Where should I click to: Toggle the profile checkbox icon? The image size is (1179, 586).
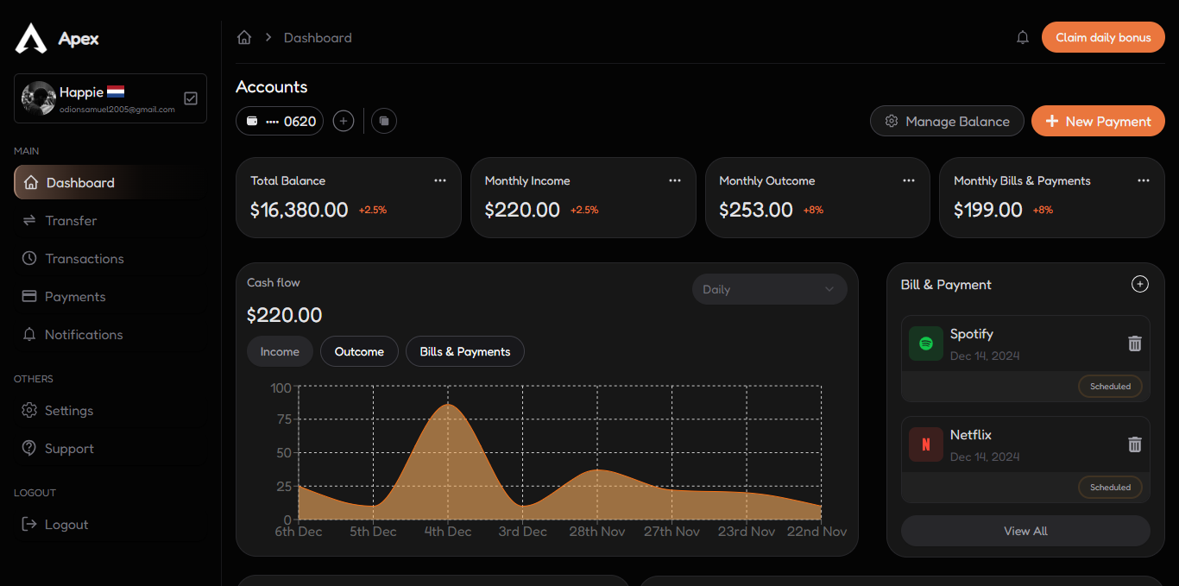click(191, 98)
